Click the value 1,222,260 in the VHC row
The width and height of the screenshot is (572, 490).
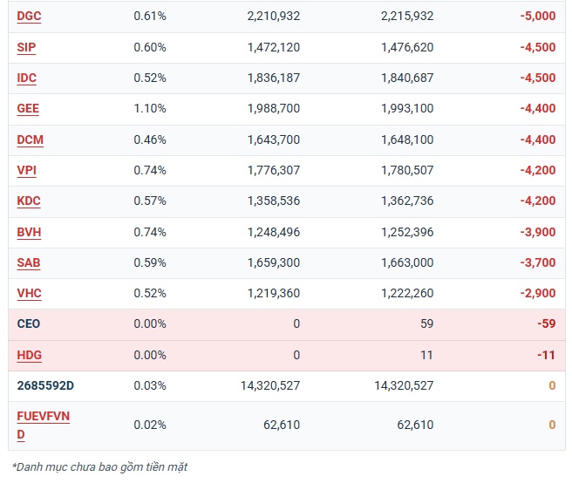[407, 294]
